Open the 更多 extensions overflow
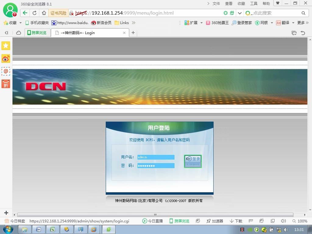Viewport: 312px width, 234px height. tap(303, 23)
